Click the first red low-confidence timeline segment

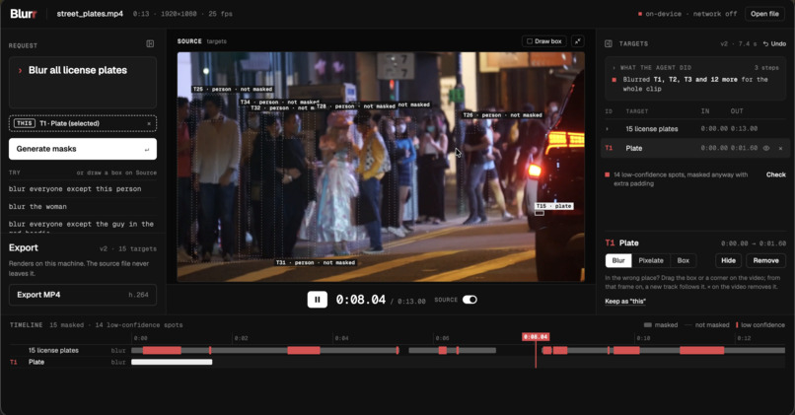point(162,351)
